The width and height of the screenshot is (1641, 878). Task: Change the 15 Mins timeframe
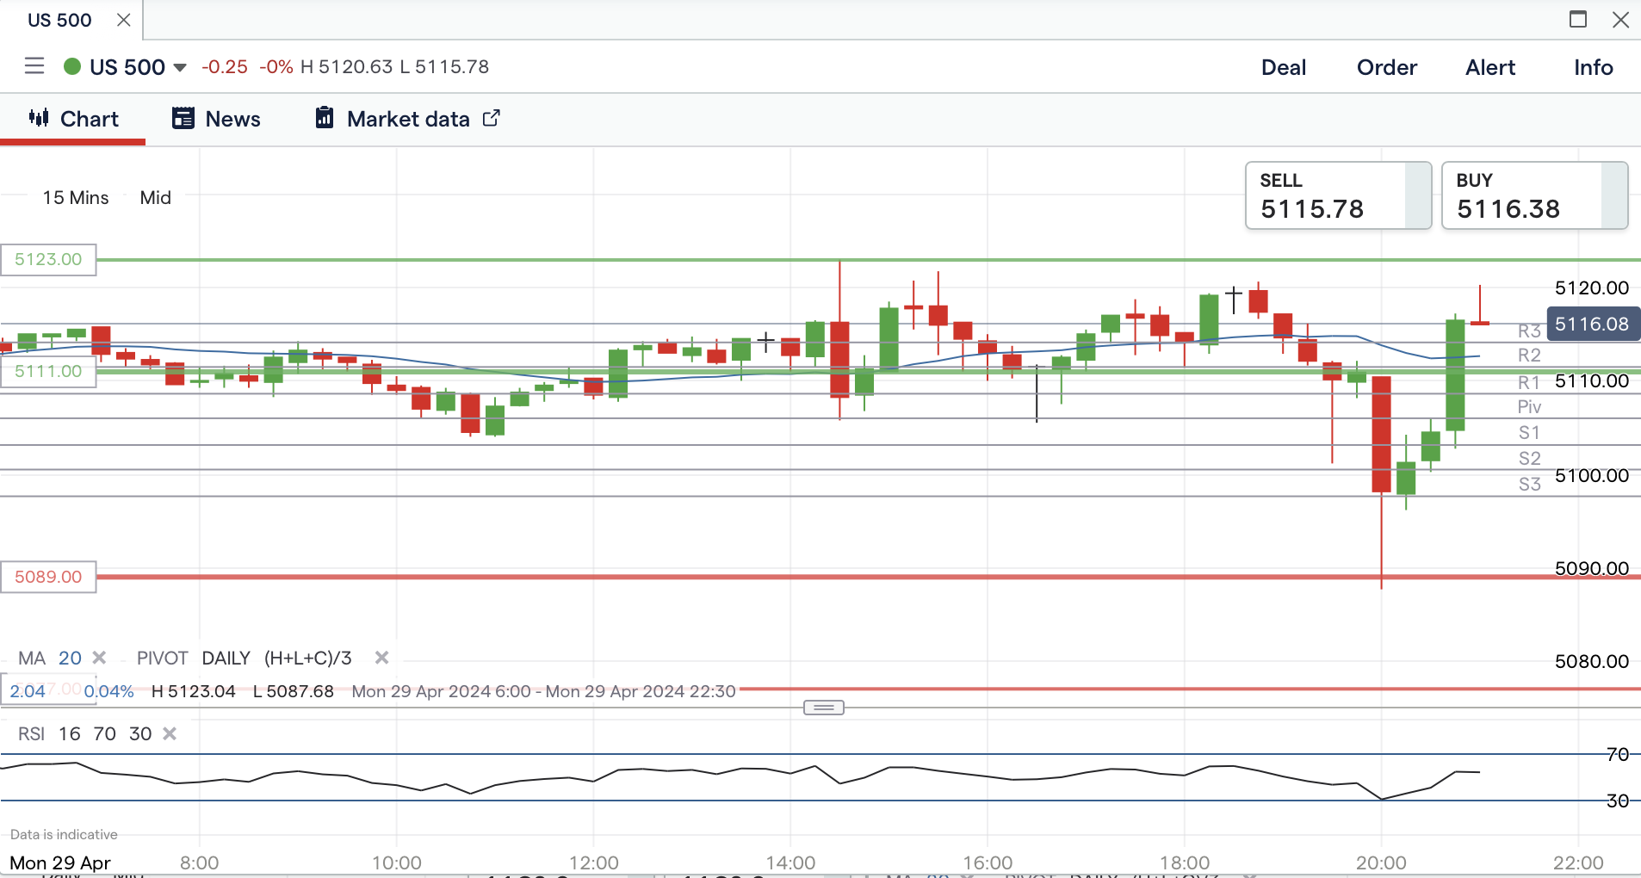click(76, 197)
